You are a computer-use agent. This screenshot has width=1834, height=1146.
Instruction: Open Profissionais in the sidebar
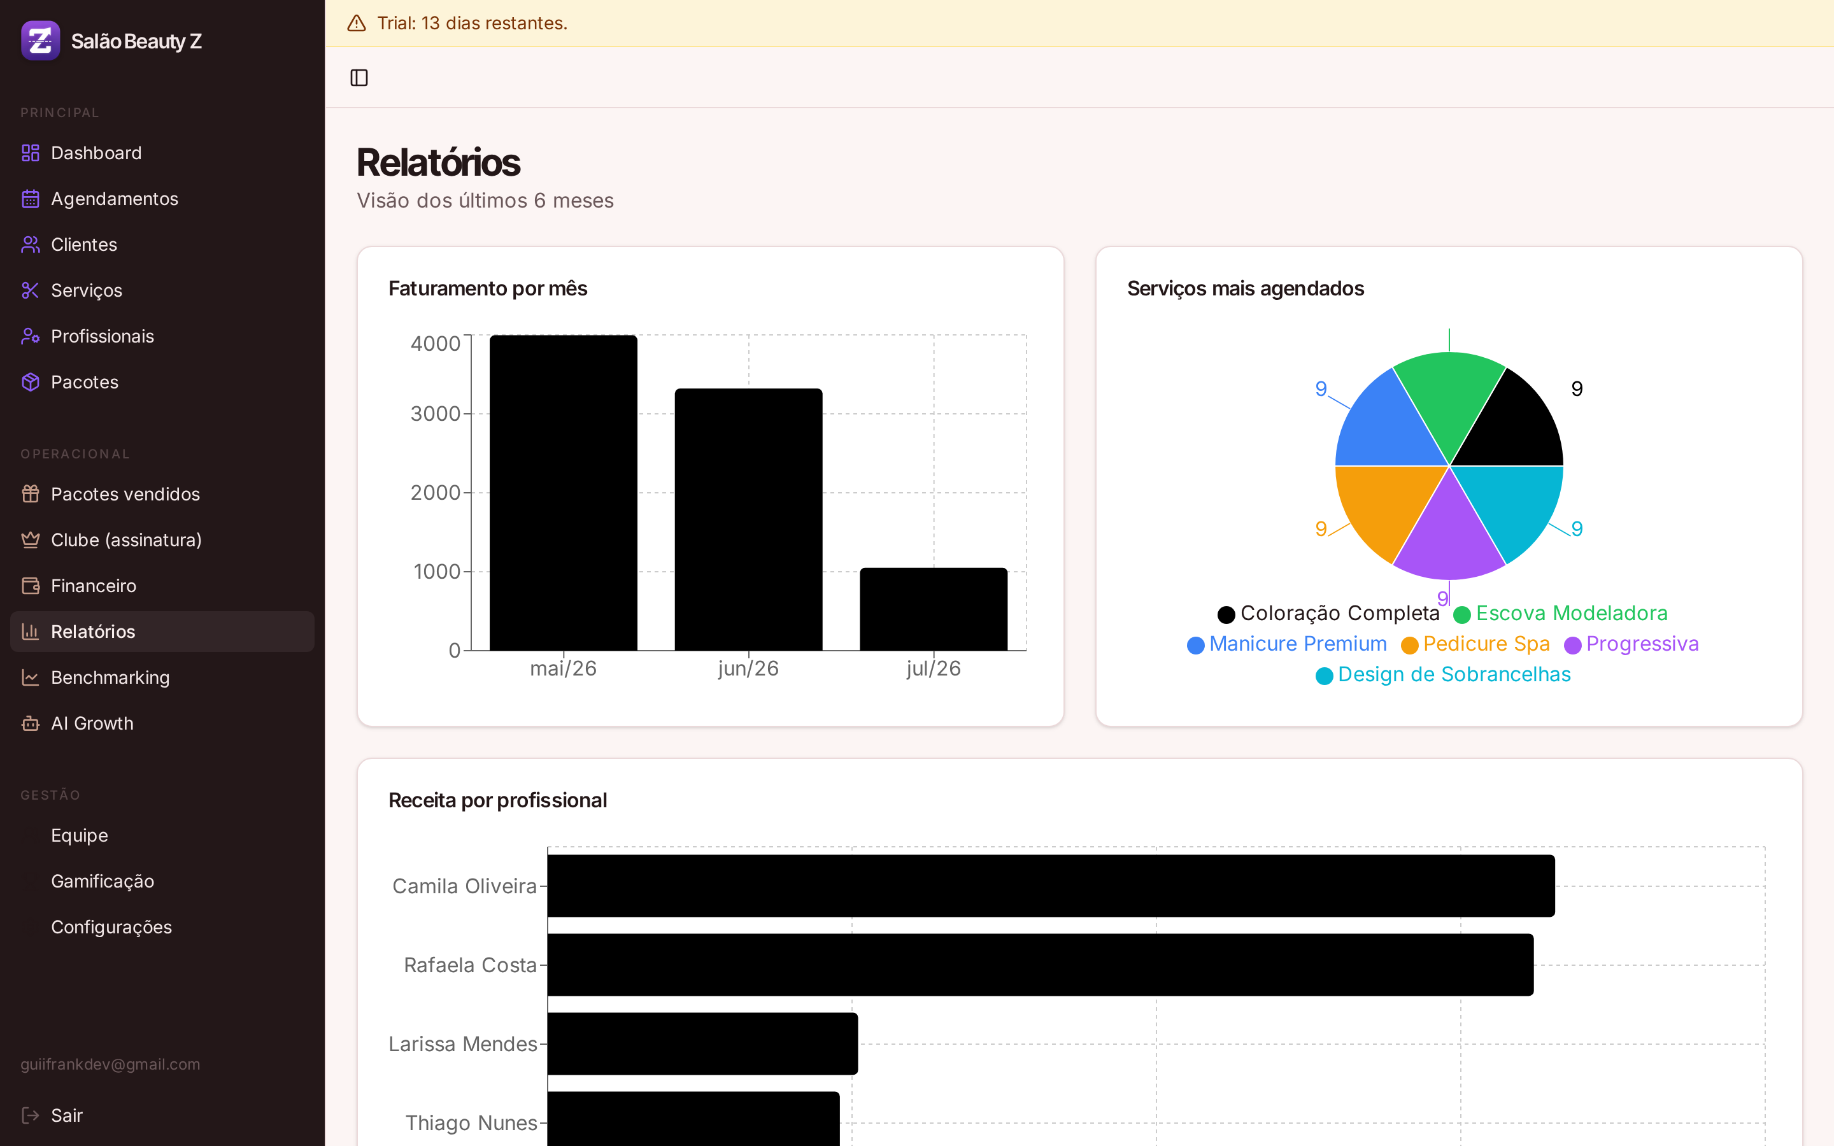point(162,337)
